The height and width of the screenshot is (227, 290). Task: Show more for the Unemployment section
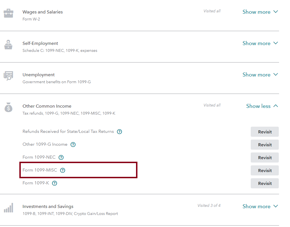(x=260, y=75)
